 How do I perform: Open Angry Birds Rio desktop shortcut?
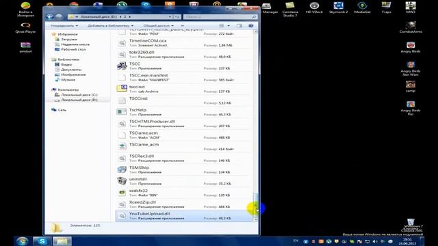[x=411, y=108]
